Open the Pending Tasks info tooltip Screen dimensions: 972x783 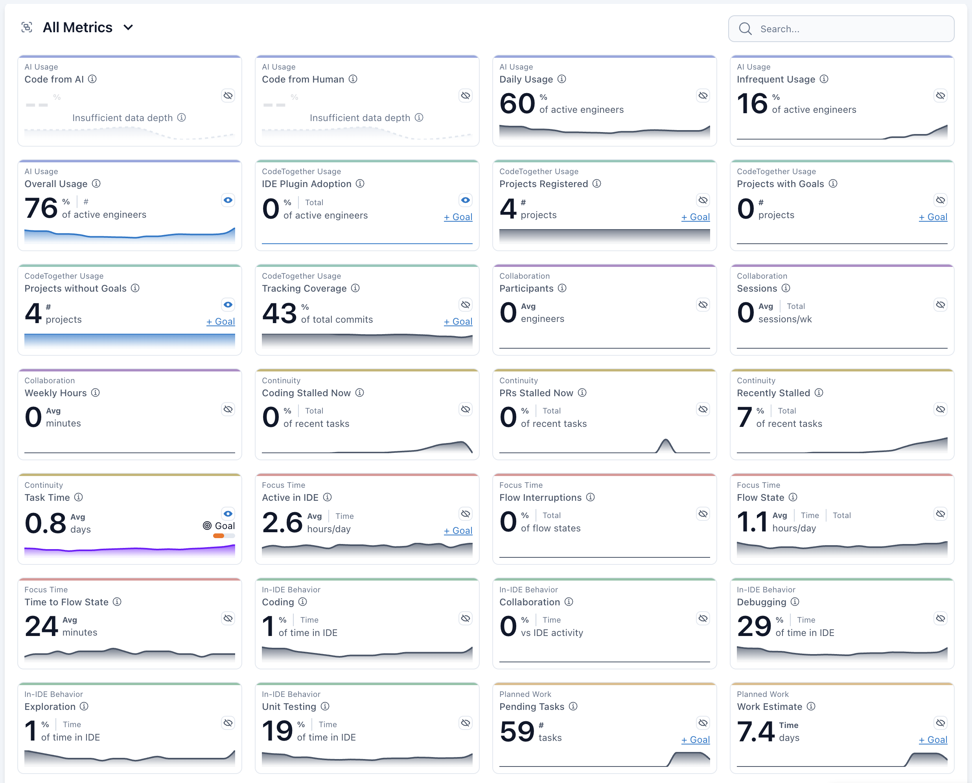tap(573, 706)
